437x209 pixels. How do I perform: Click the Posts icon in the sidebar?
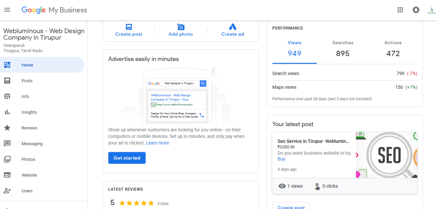7,81
